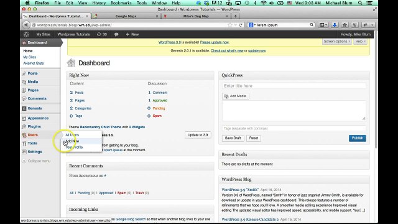Viewport: 398px width, 224px height.
Task: Open Comments in the sidebar
Action: [x=37, y=98]
